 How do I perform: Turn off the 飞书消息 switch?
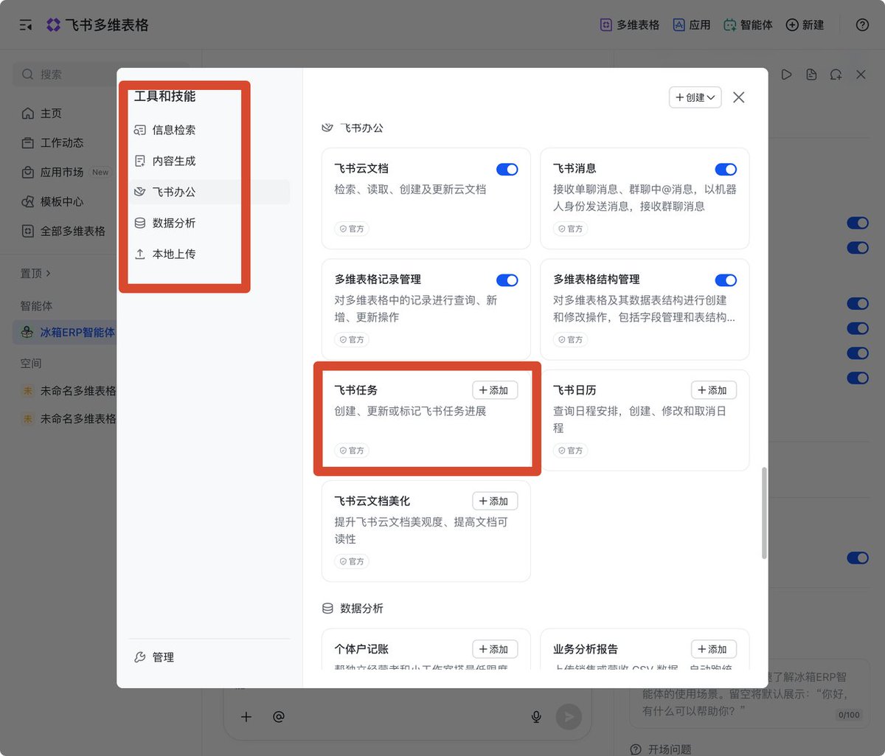(726, 169)
